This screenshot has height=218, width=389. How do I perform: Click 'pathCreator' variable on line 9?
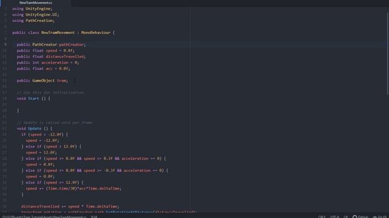[71, 44]
